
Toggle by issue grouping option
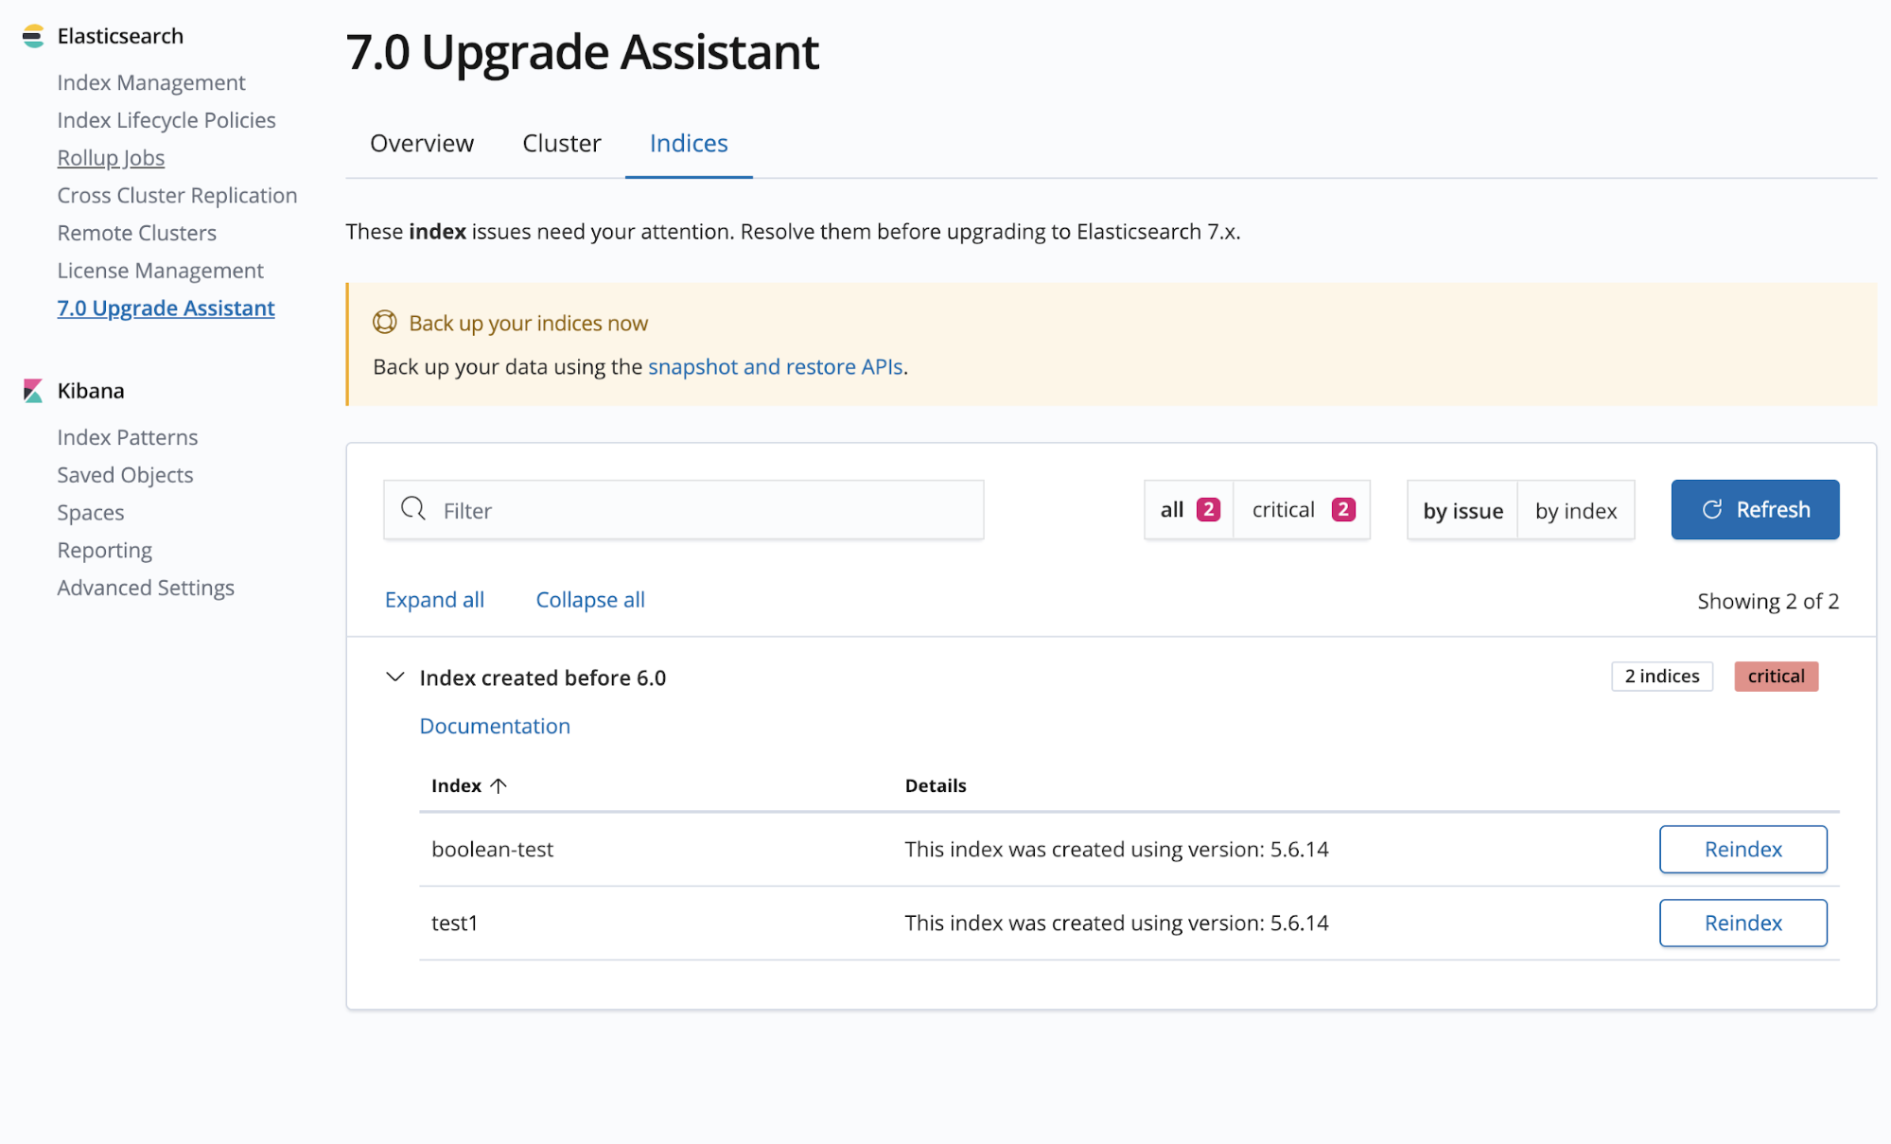(1462, 509)
